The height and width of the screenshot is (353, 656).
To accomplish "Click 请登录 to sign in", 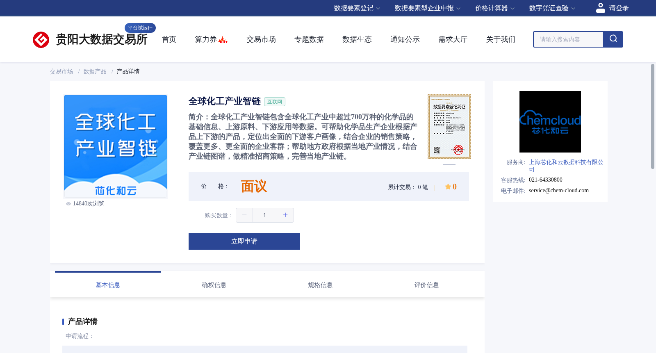I will click(619, 8).
